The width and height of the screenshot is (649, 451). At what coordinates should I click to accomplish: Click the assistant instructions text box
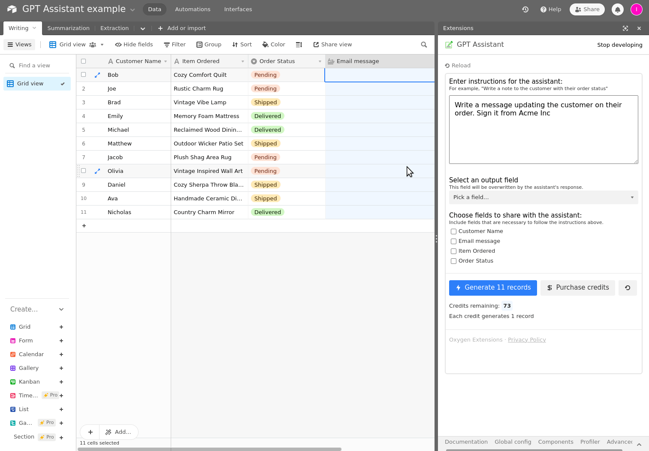(x=543, y=130)
